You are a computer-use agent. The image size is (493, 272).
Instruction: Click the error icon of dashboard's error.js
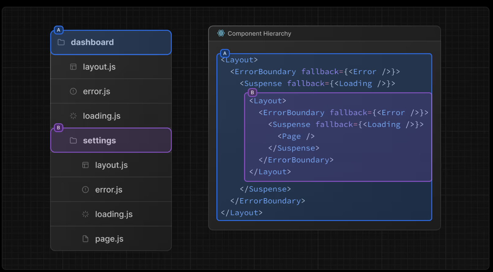(x=73, y=91)
